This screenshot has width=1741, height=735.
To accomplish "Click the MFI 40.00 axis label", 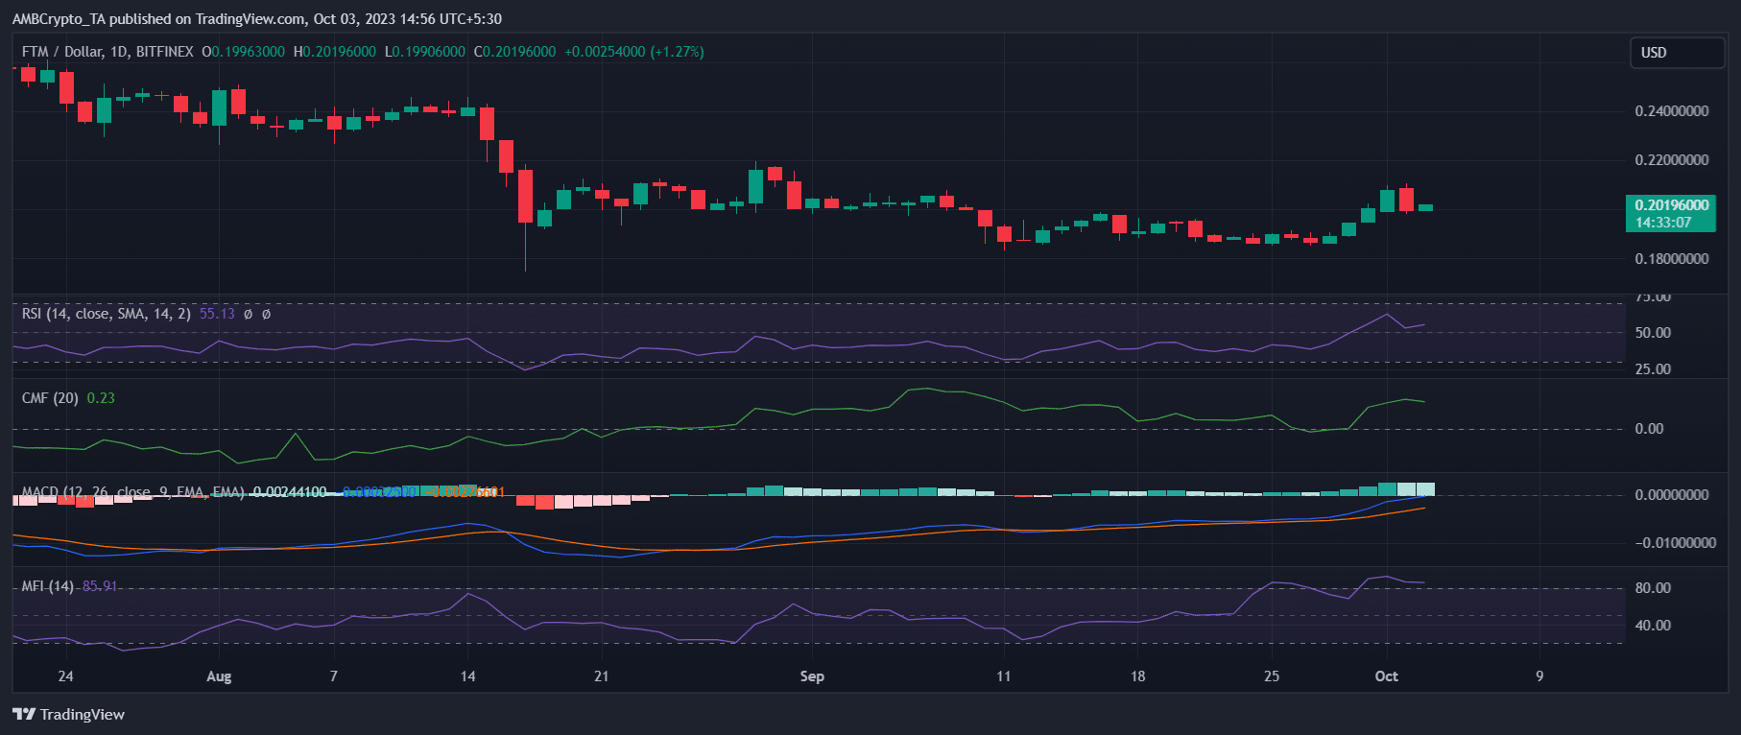I will [x=1653, y=626].
